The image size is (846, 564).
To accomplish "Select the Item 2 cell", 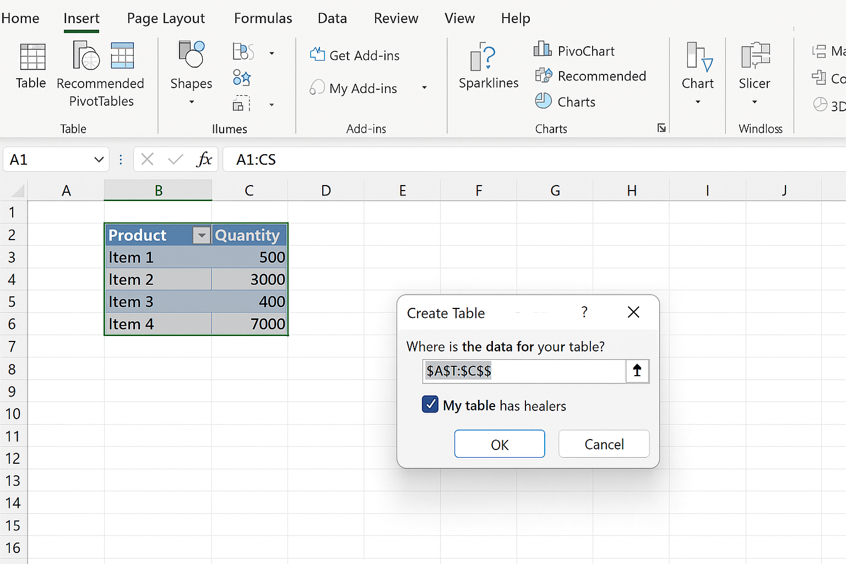I will pos(158,279).
